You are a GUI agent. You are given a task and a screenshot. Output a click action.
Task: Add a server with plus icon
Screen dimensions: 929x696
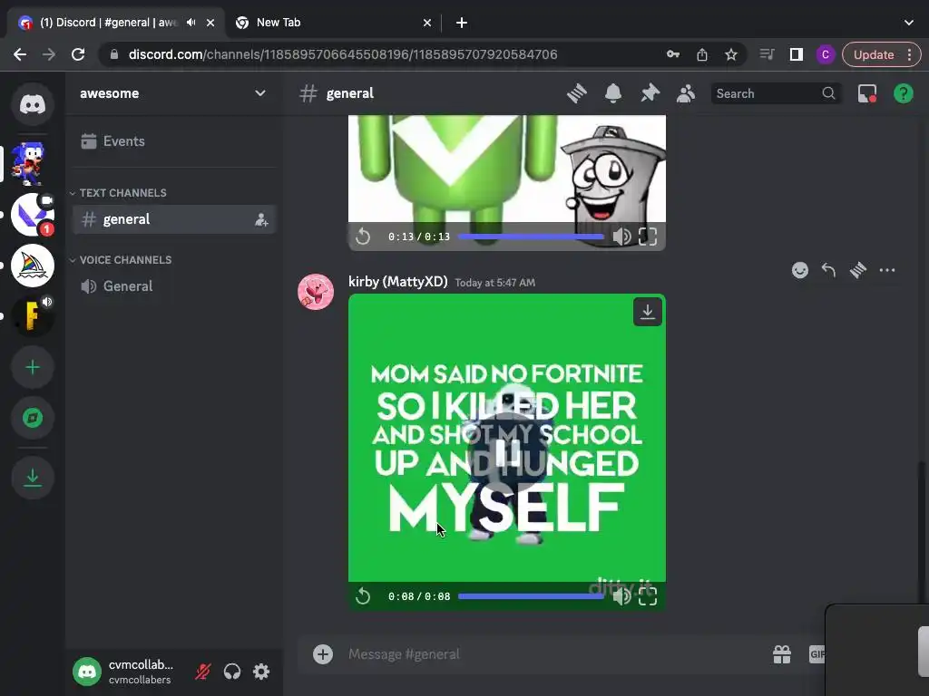tap(33, 368)
